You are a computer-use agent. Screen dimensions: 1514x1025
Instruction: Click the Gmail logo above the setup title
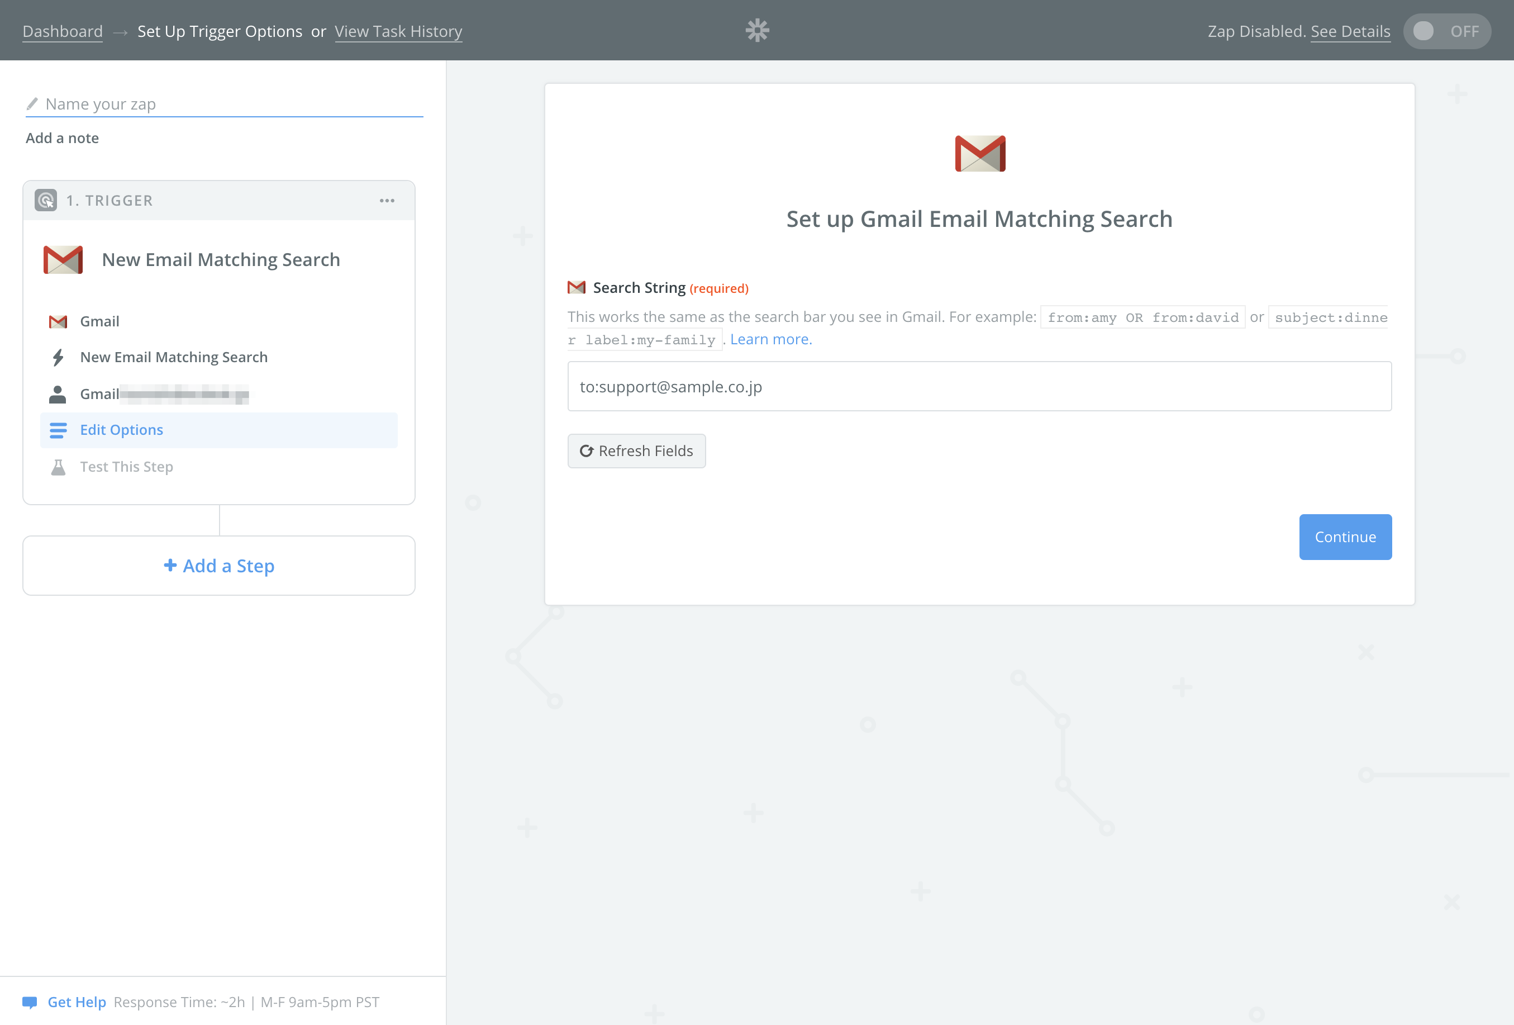(x=979, y=153)
